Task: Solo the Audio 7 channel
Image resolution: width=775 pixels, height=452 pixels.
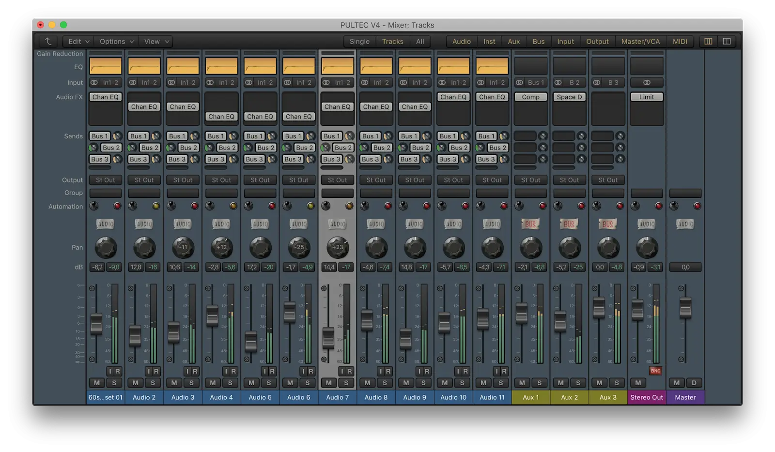Action: [x=346, y=383]
